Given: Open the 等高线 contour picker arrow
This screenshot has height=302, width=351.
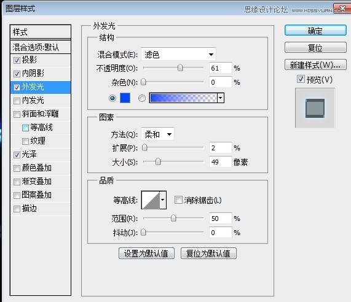Looking at the screenshot, I should tap(163, 200).
